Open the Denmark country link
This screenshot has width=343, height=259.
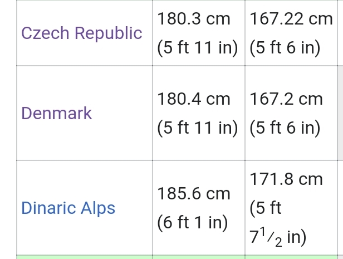pos(56,113)
